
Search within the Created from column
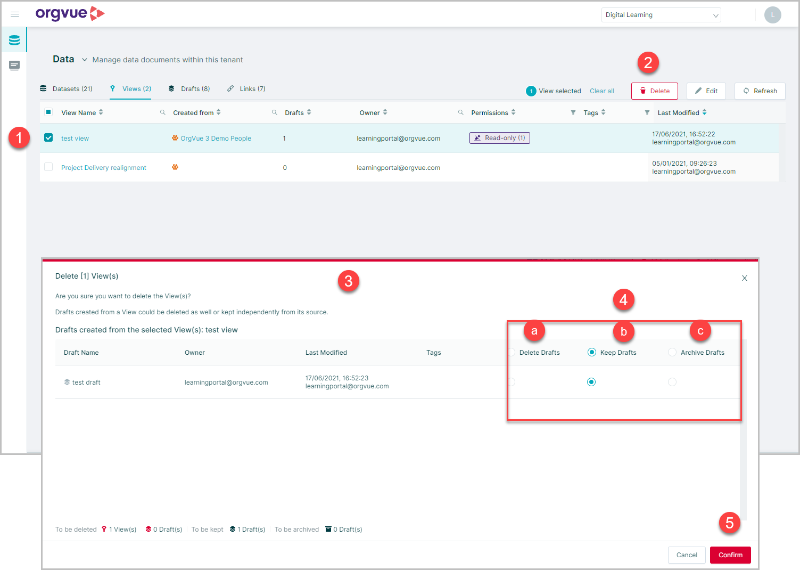pos(275,112)
